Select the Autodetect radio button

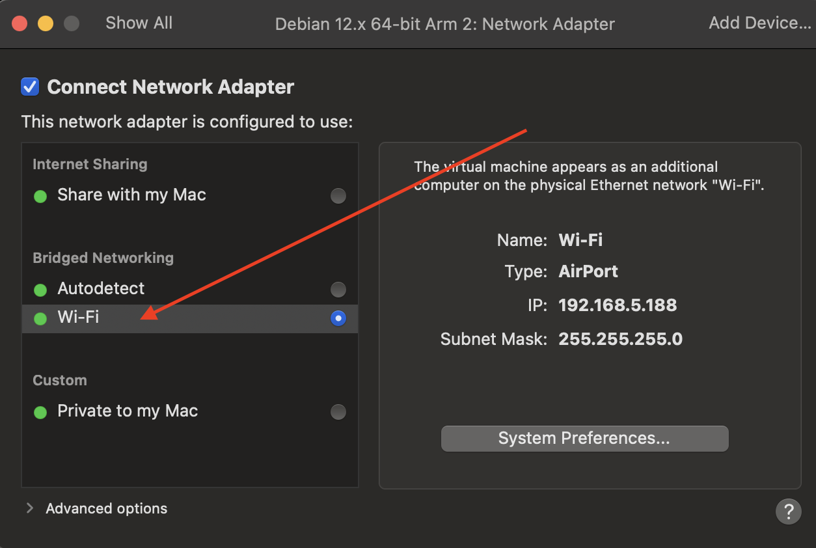pos(338,289)
